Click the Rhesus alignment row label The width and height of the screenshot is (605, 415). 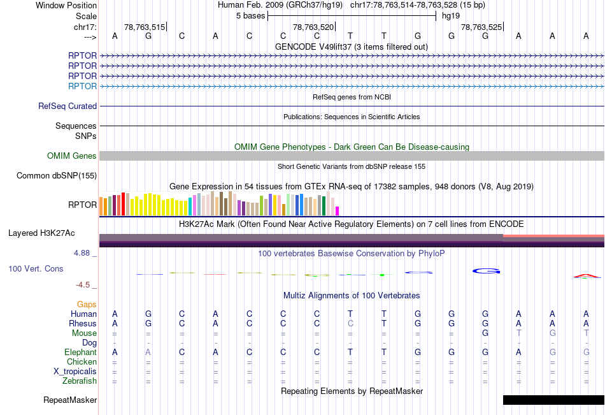(x=83, y=323)
